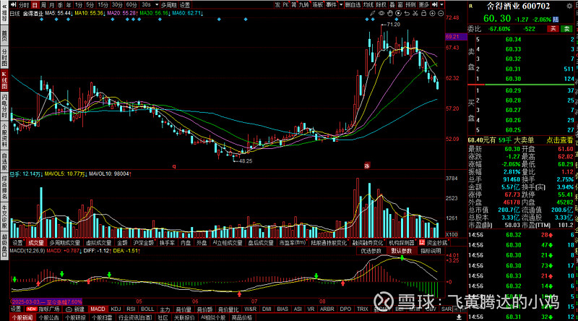Open 闪电分时 in left sidebar
Viewport: 578px width, 321px height.
[4, 106]
